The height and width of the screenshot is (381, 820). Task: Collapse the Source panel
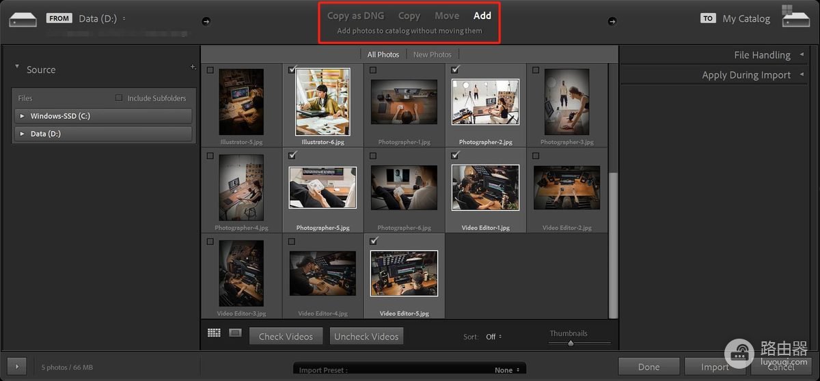tap(17, 66)
